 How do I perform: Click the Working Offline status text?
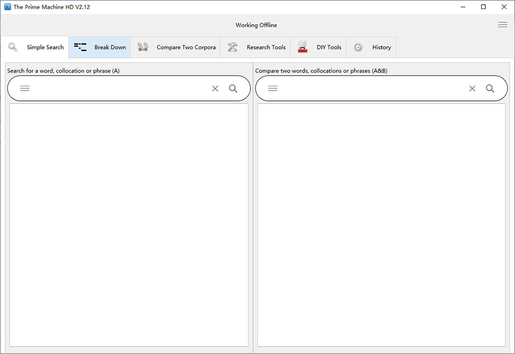click(256, 25)
